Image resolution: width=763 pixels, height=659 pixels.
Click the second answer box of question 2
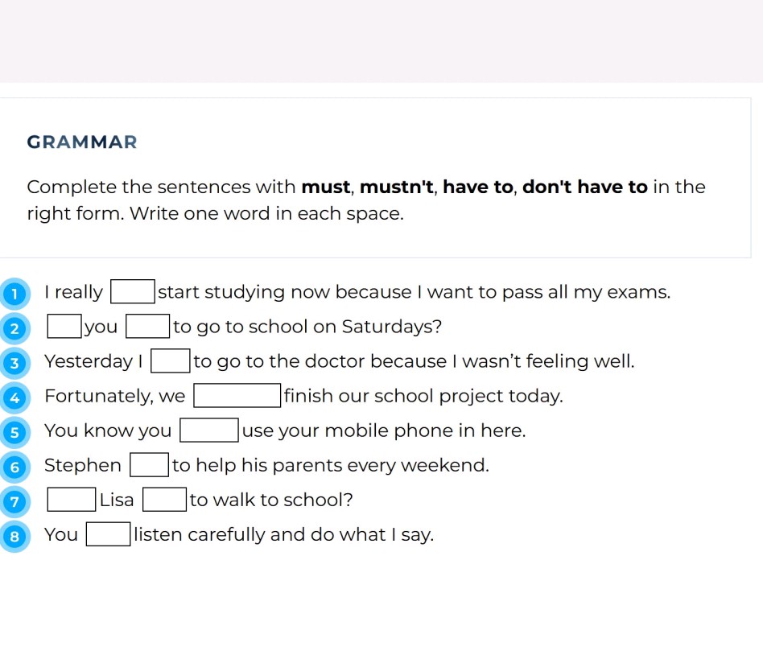(147, 325)
